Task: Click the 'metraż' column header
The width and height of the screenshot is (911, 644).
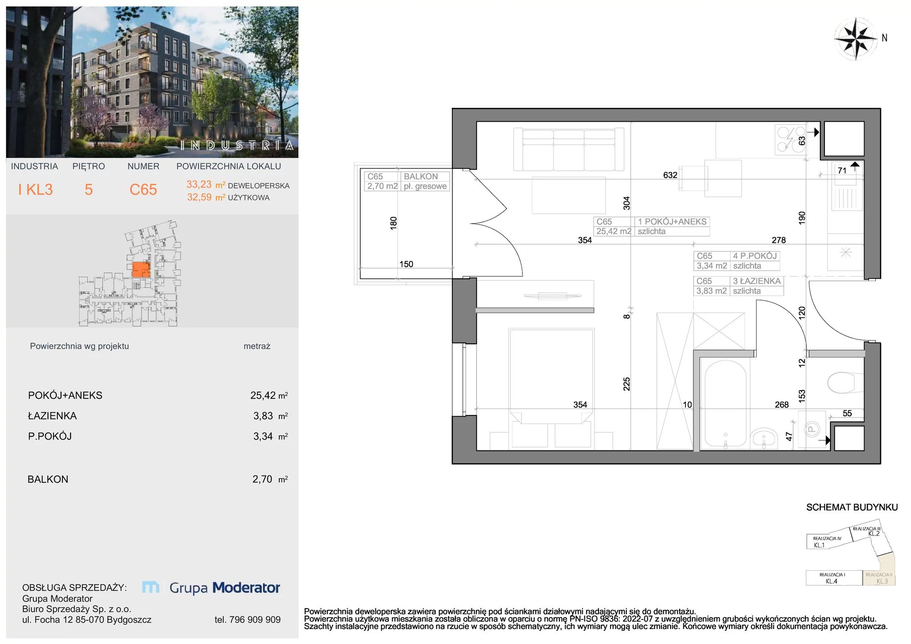Action: (x=257, y=346)
